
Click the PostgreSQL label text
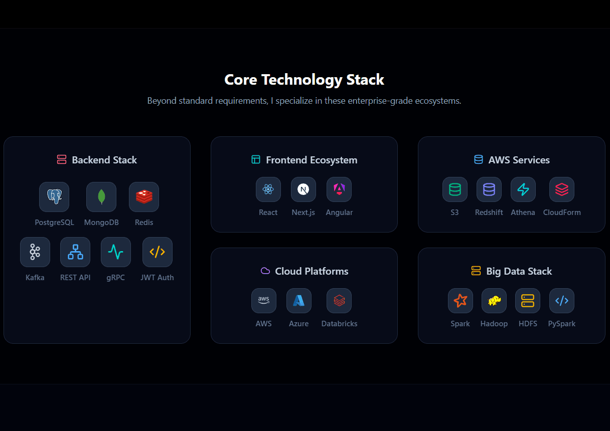pyautogui.click(x=54, y=223)
